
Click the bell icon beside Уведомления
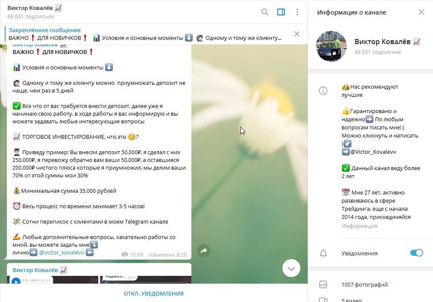point(323,253)
